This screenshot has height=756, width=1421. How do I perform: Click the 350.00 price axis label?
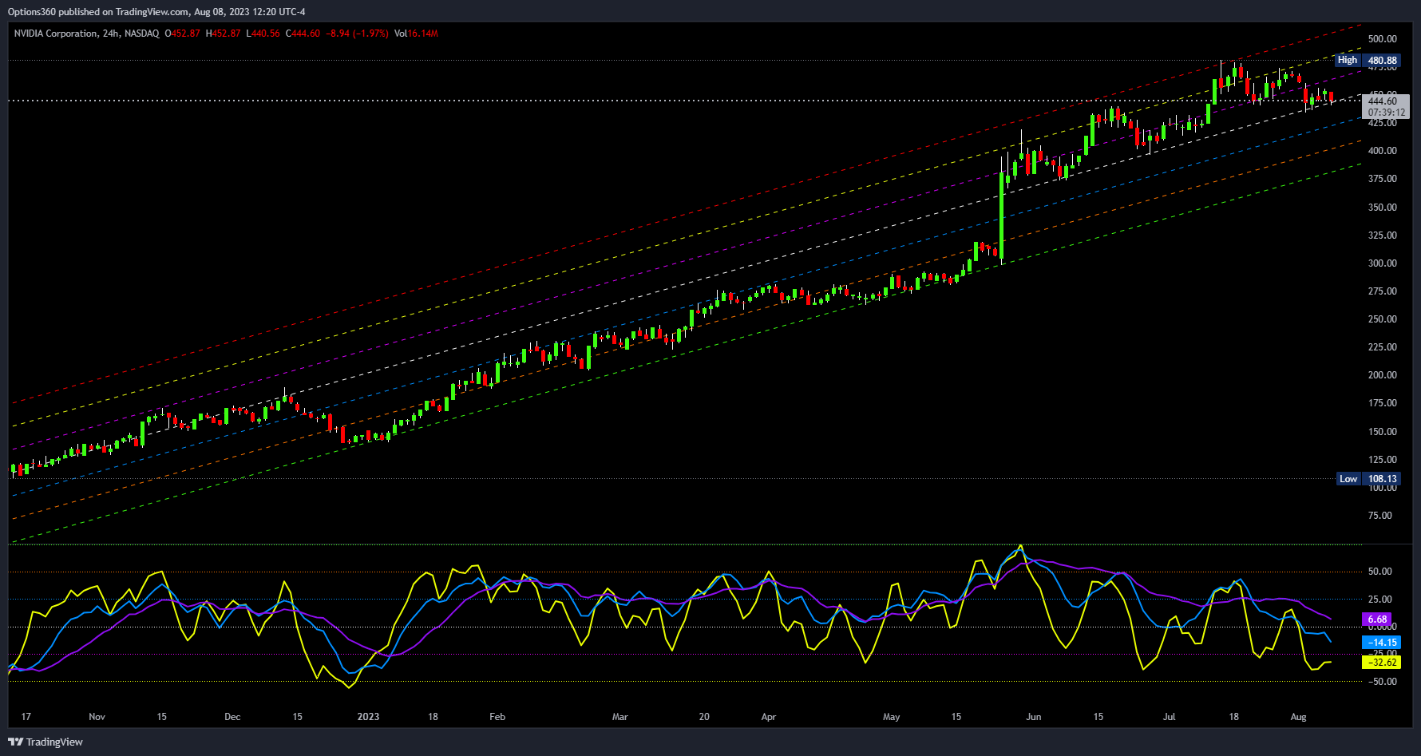pos(1383,207)
